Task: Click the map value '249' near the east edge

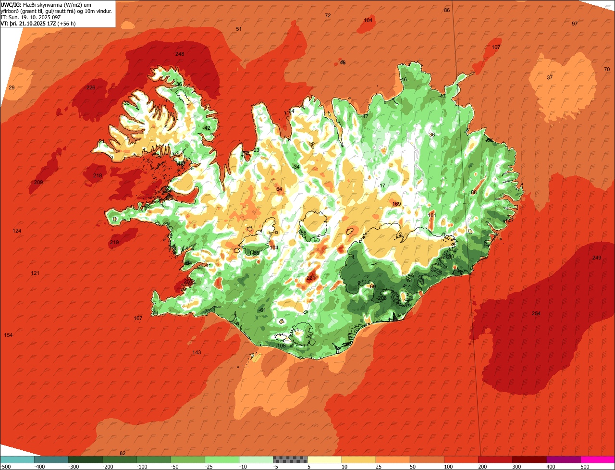Action: coord(597,258)
